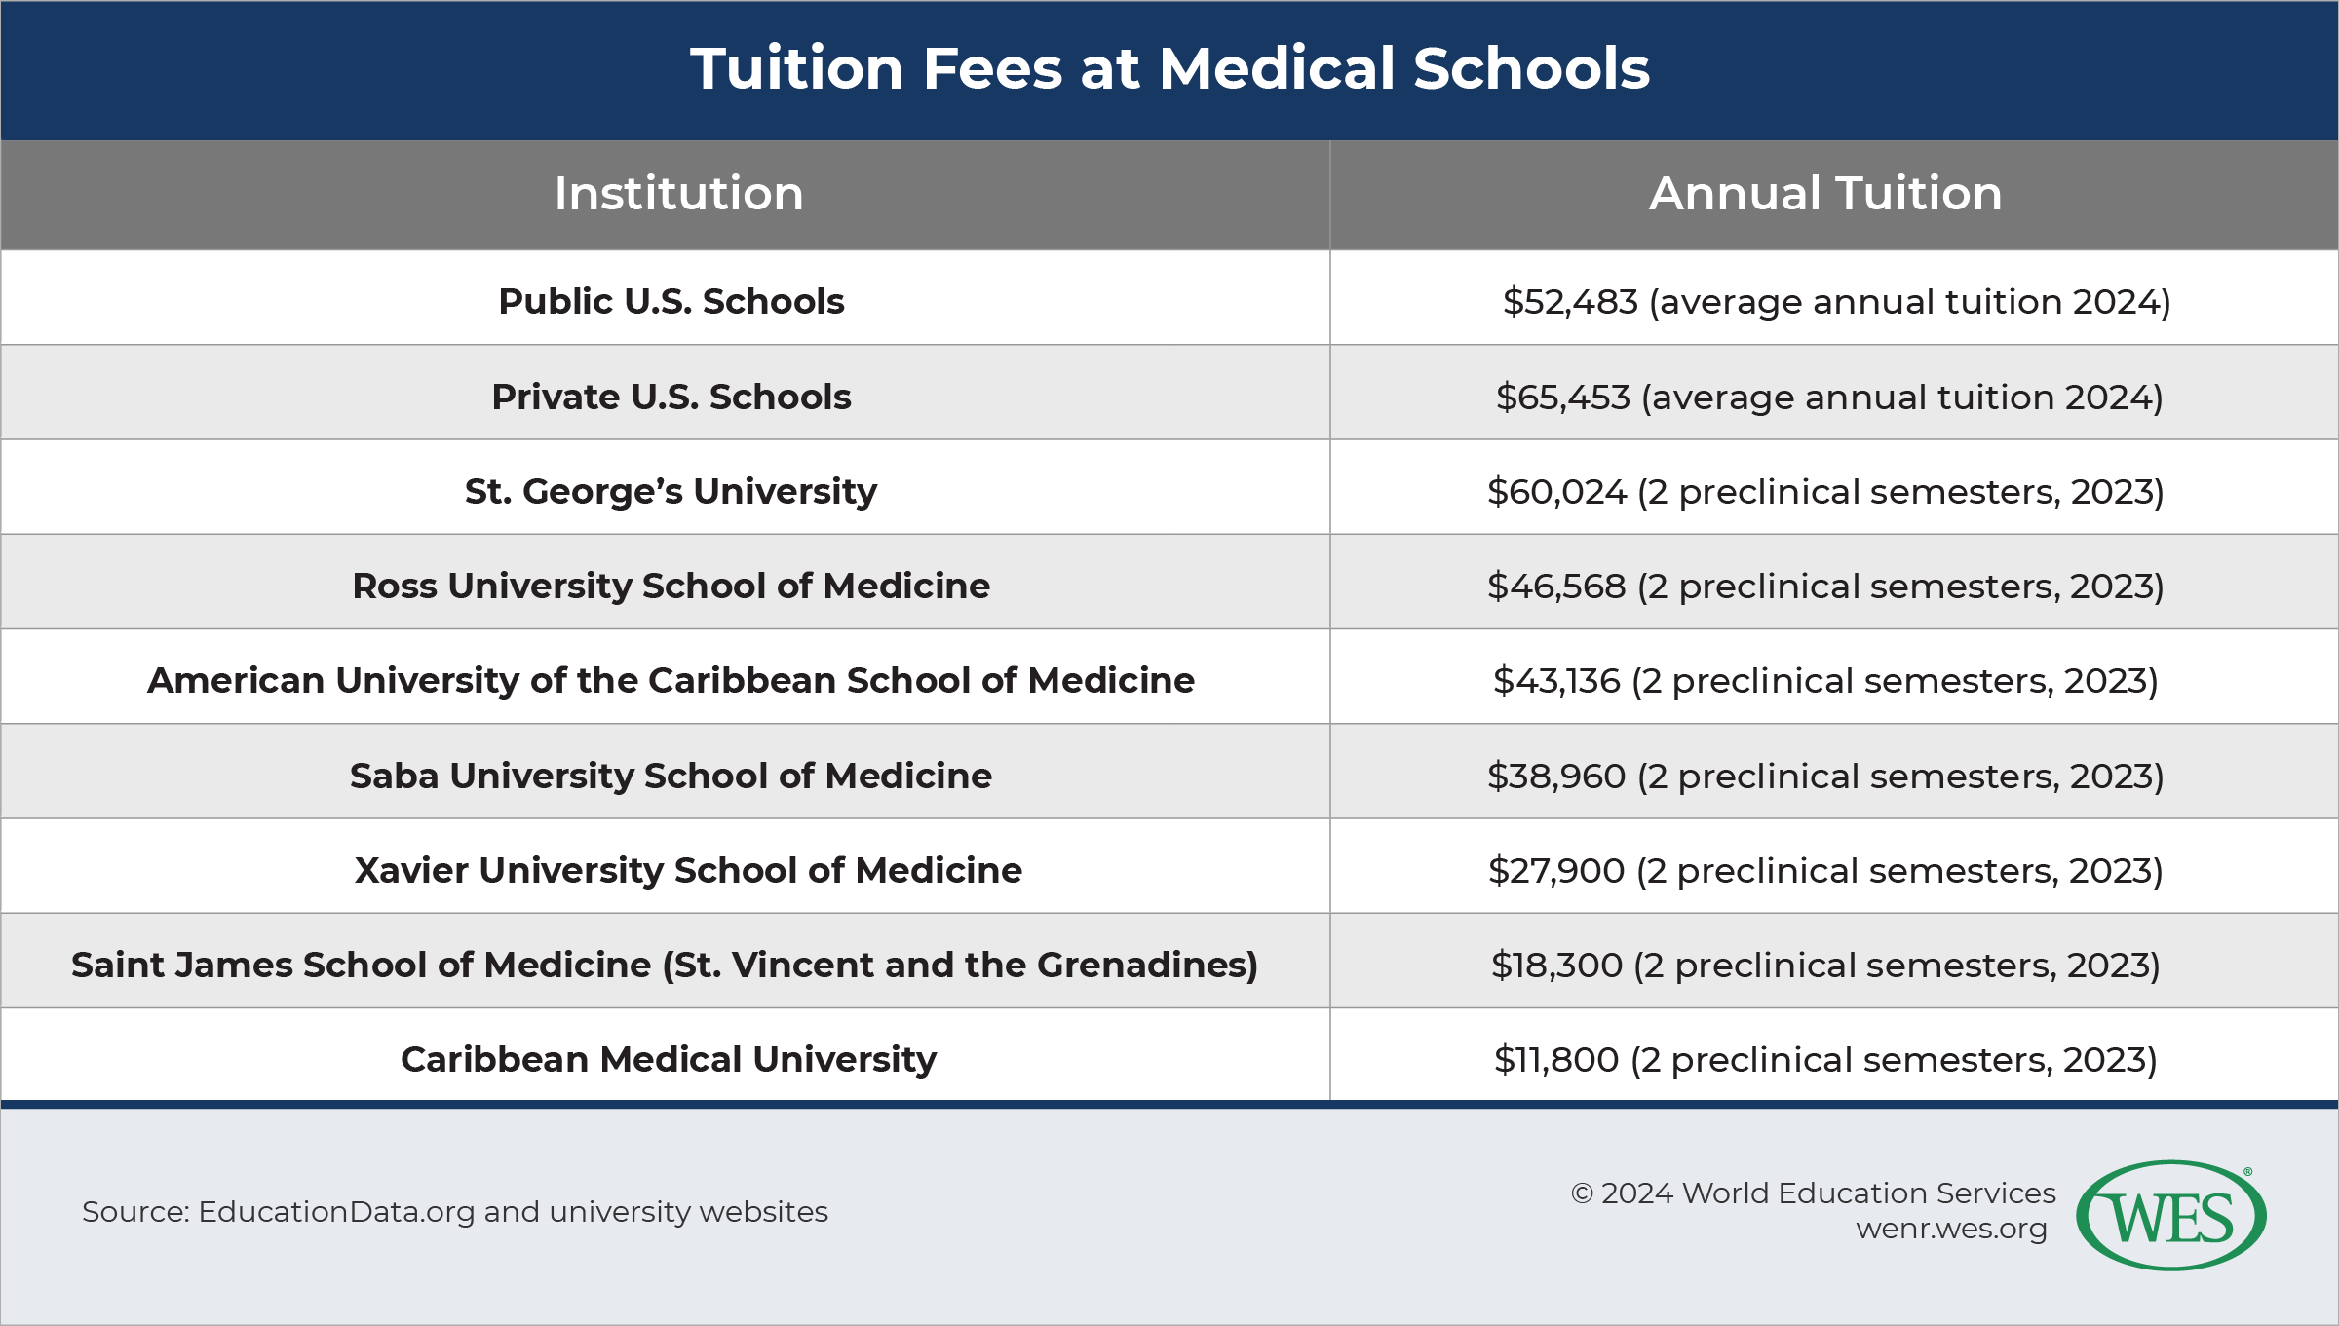Viewport: 2339px width, 1326px height.
Task: Click the Saint James School of Medicine cell
Action: point(665,966)
